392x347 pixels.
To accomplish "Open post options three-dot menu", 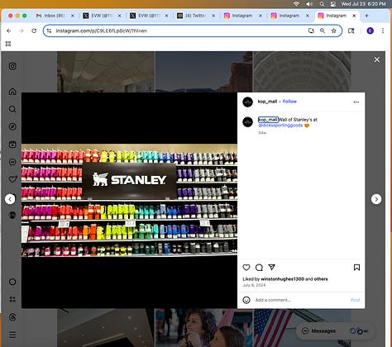I will click(356, 102).
